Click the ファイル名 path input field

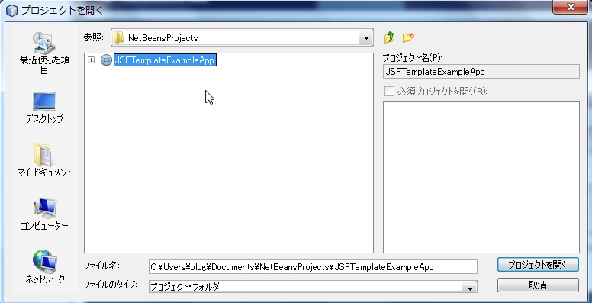click(x=313, y=266)
